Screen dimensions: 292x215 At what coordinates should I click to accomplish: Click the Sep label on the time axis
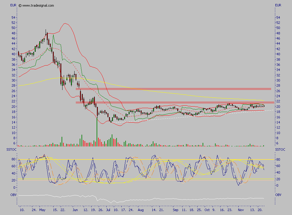(176, 209)
